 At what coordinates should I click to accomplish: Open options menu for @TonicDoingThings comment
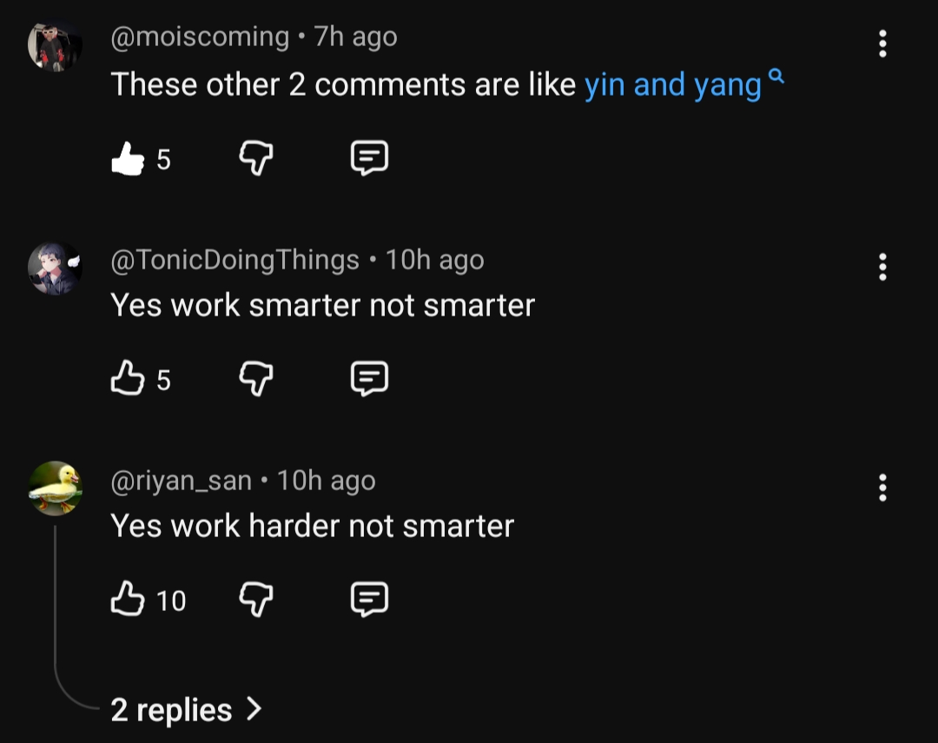click(882, 267)
